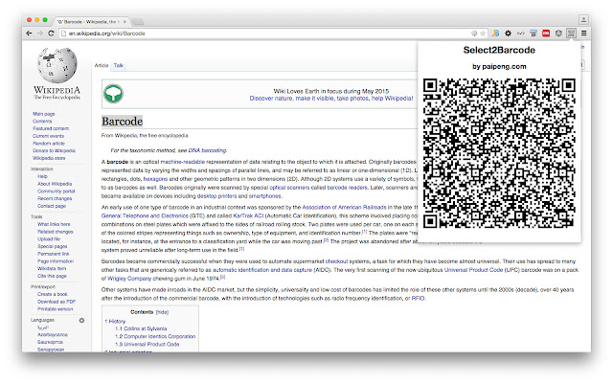Open the Contents sidebar link
Screen dimensions: 613x383
[42, 122]
